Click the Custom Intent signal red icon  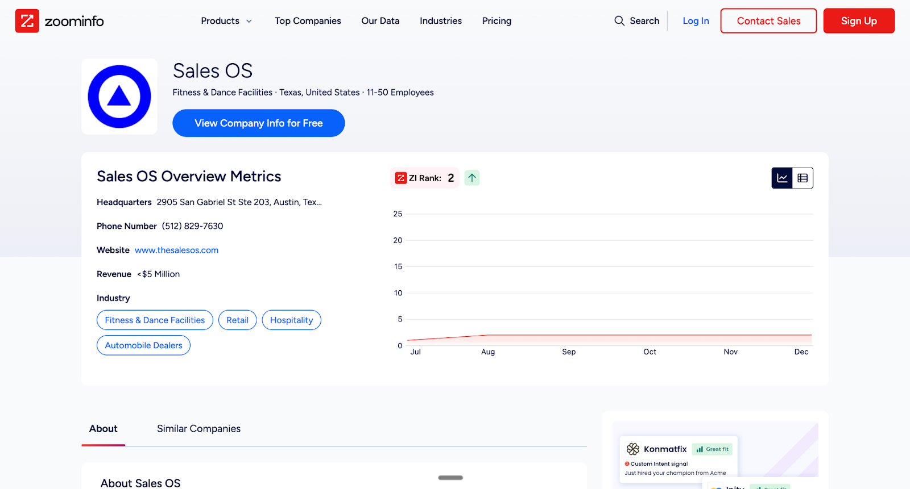tap(627, 464)
